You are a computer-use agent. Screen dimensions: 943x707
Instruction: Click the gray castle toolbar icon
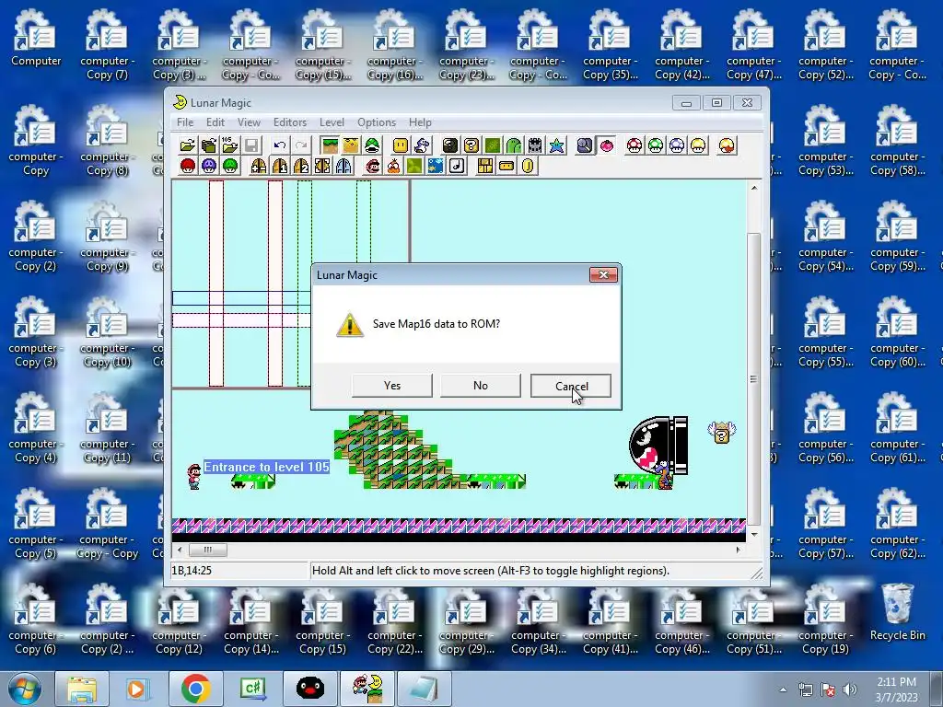click(x=535, y=145)
